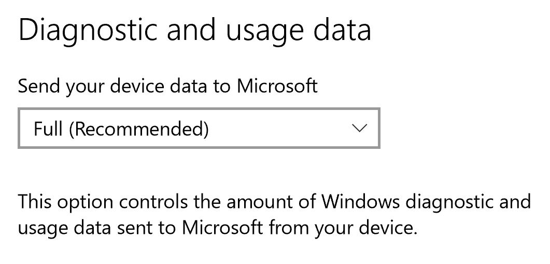Screen dimensions: 550x264
Task: Click the 'Send your device data to Microsoft' label
Action: (x=167, y=86)
